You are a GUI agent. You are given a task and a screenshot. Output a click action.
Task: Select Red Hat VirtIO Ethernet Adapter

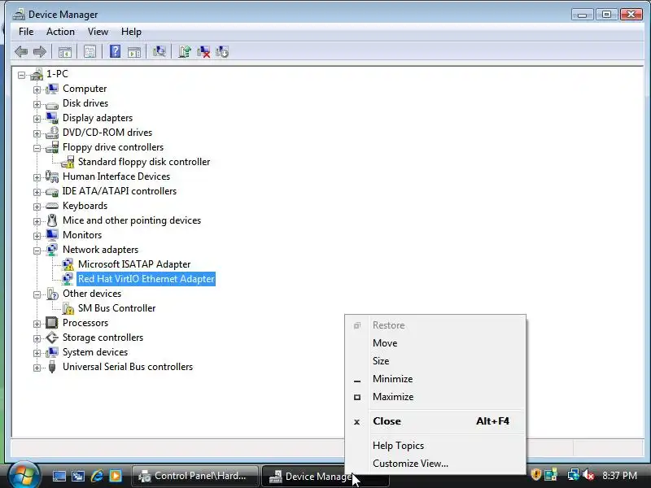tap(146, 279)
